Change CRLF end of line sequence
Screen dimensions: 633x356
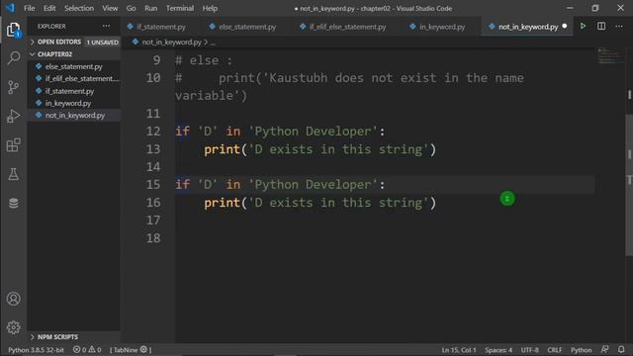(554, 350)
